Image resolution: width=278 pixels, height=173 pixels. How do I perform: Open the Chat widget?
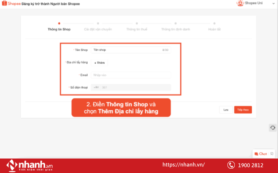[261, 154]
